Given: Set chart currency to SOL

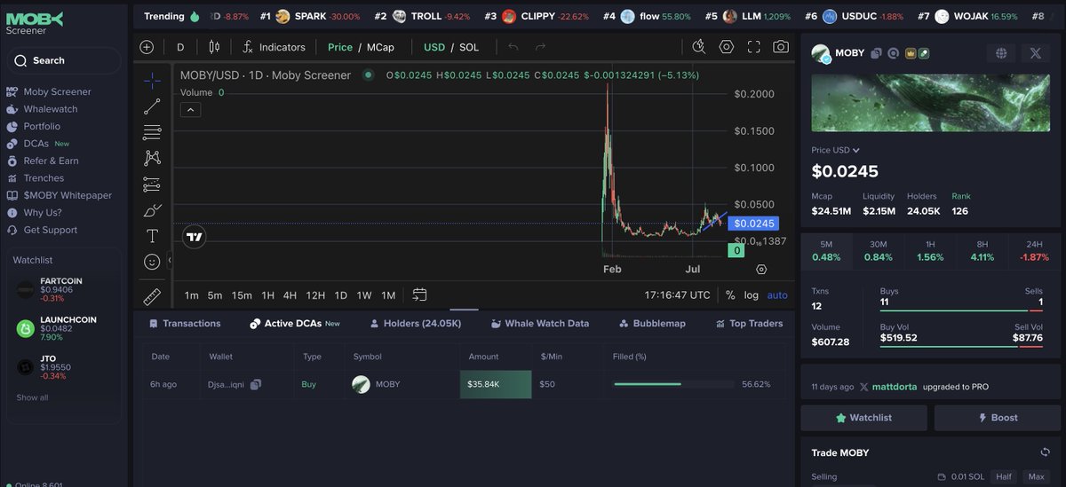Looking at the screenshot, I should pos(469,47).
